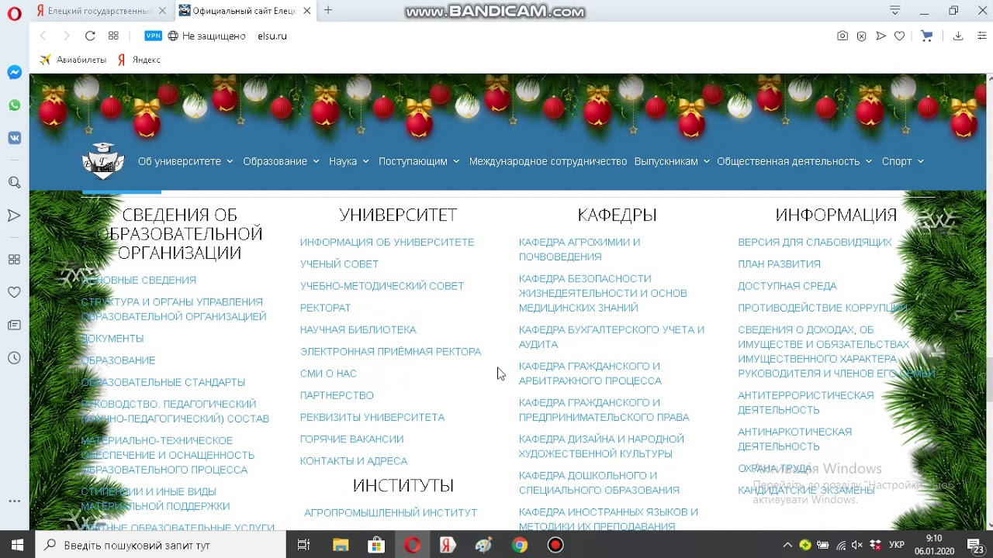The height and width of the screenshot is (558, 993).
Task: Click the Opera menu logo
Action: [14, 13]
